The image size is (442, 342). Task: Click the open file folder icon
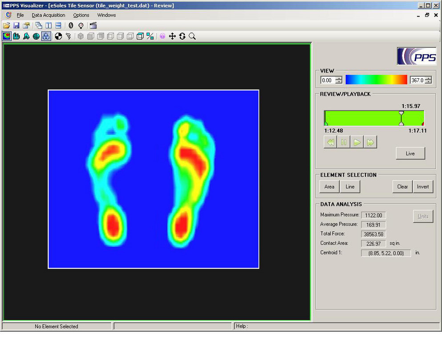[x=6, y=26]
